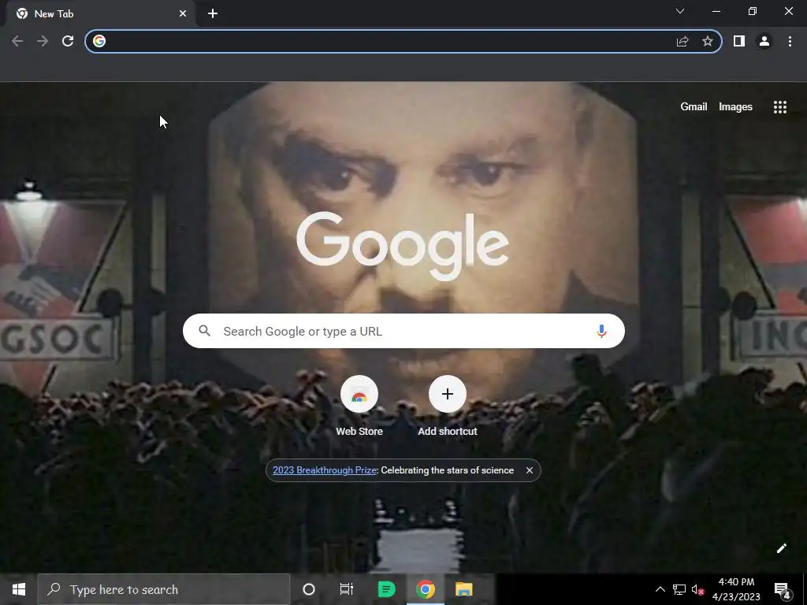Open the Google apps grid
Screen dimensions: 807x605
[779, 107]
